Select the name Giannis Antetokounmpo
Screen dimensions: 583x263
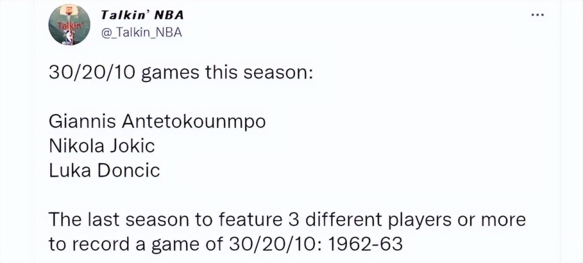(x=157, y=122)
